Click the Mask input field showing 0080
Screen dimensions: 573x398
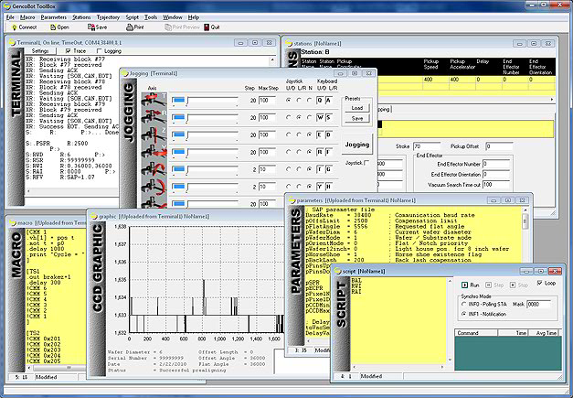538,304
